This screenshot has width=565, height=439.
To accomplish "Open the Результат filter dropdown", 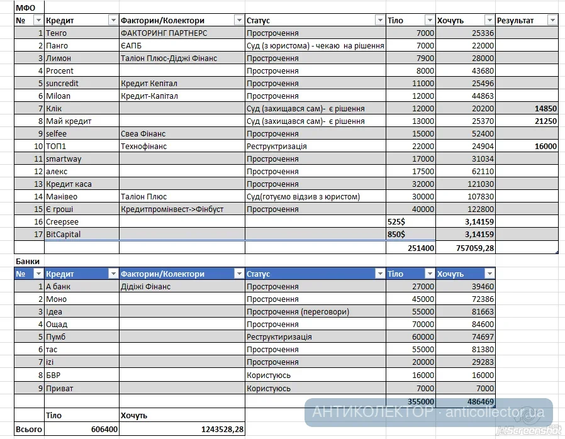I will (552, 20).
